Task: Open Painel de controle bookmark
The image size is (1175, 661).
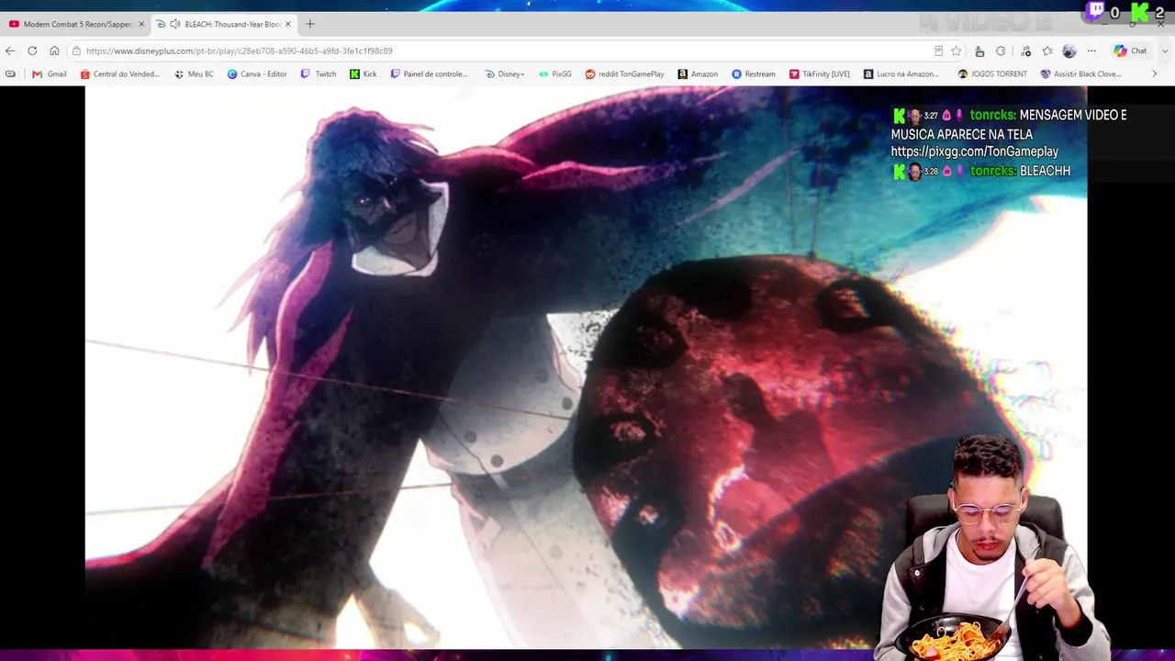Action: [429, 73]
